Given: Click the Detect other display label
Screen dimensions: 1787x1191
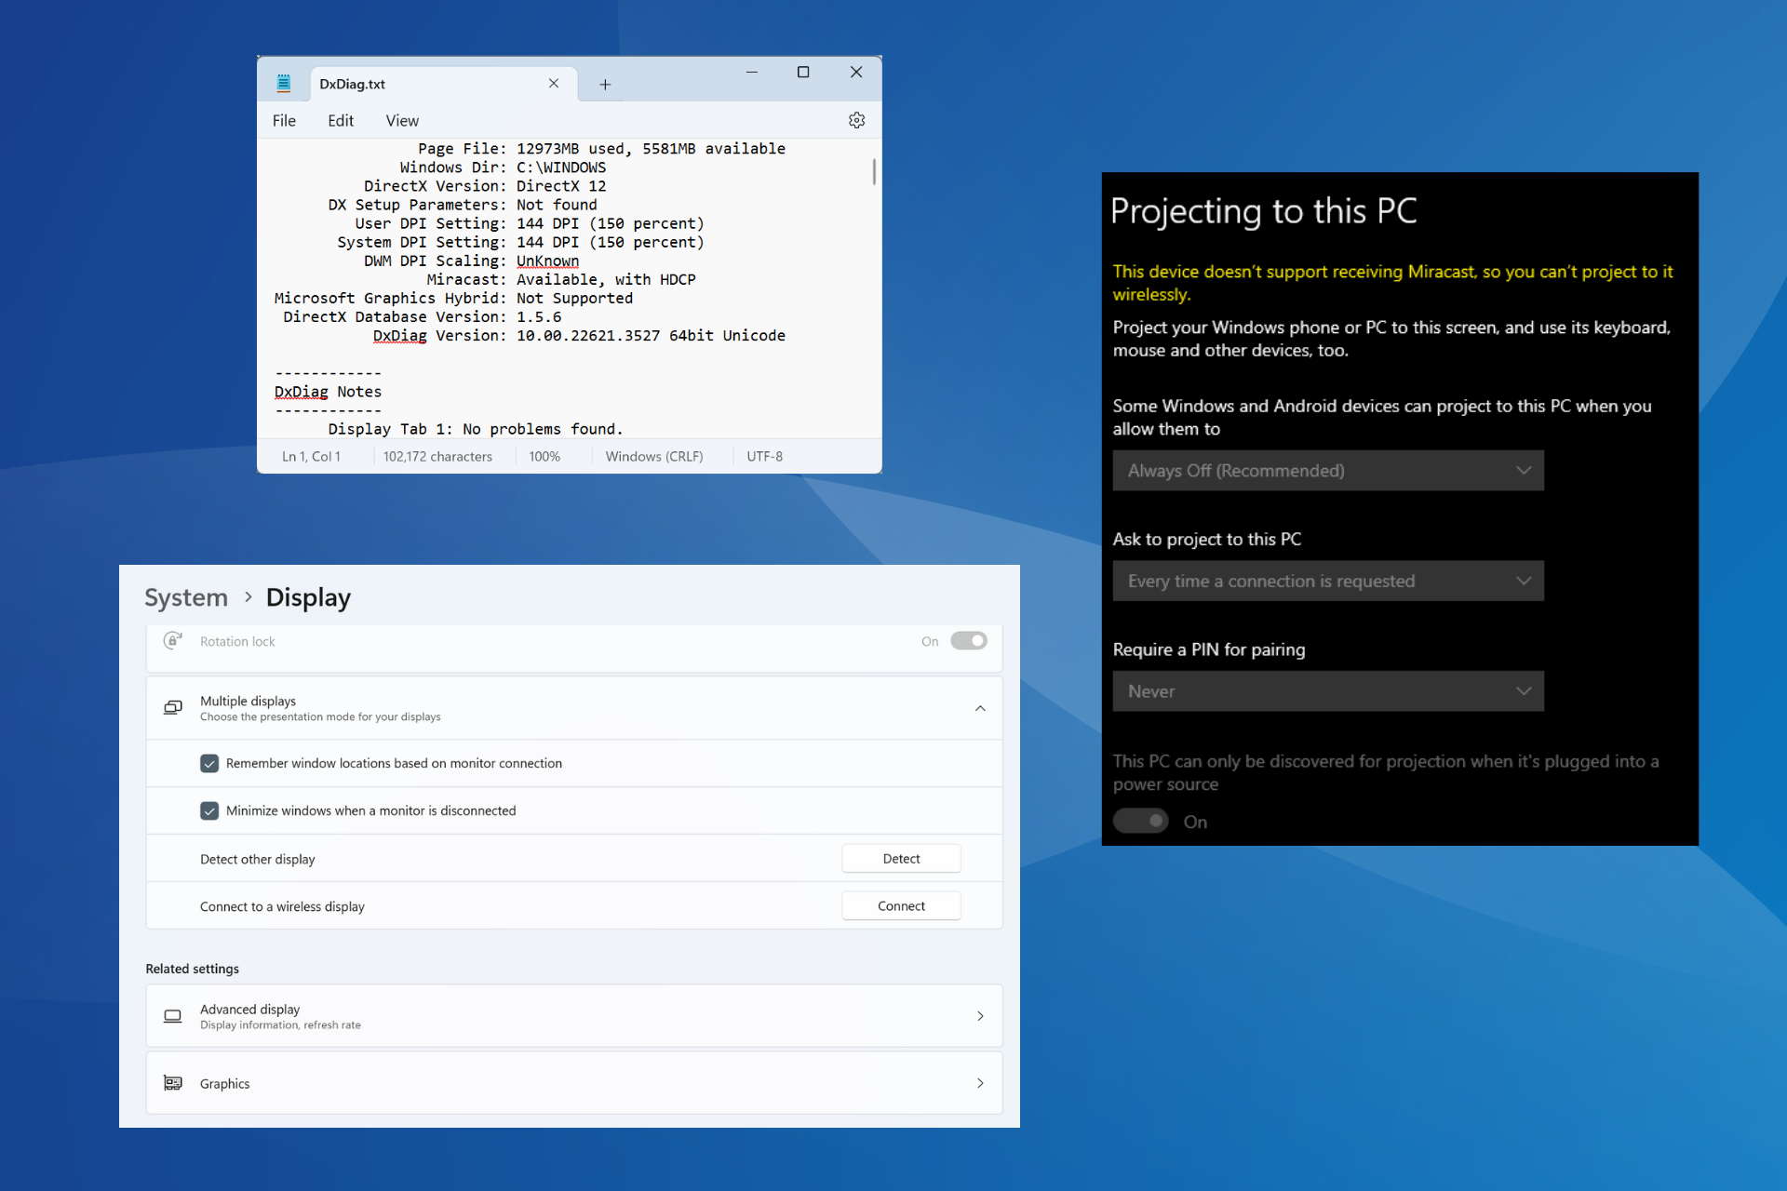Looking at the screenshot, I should (x=258, y=859).
